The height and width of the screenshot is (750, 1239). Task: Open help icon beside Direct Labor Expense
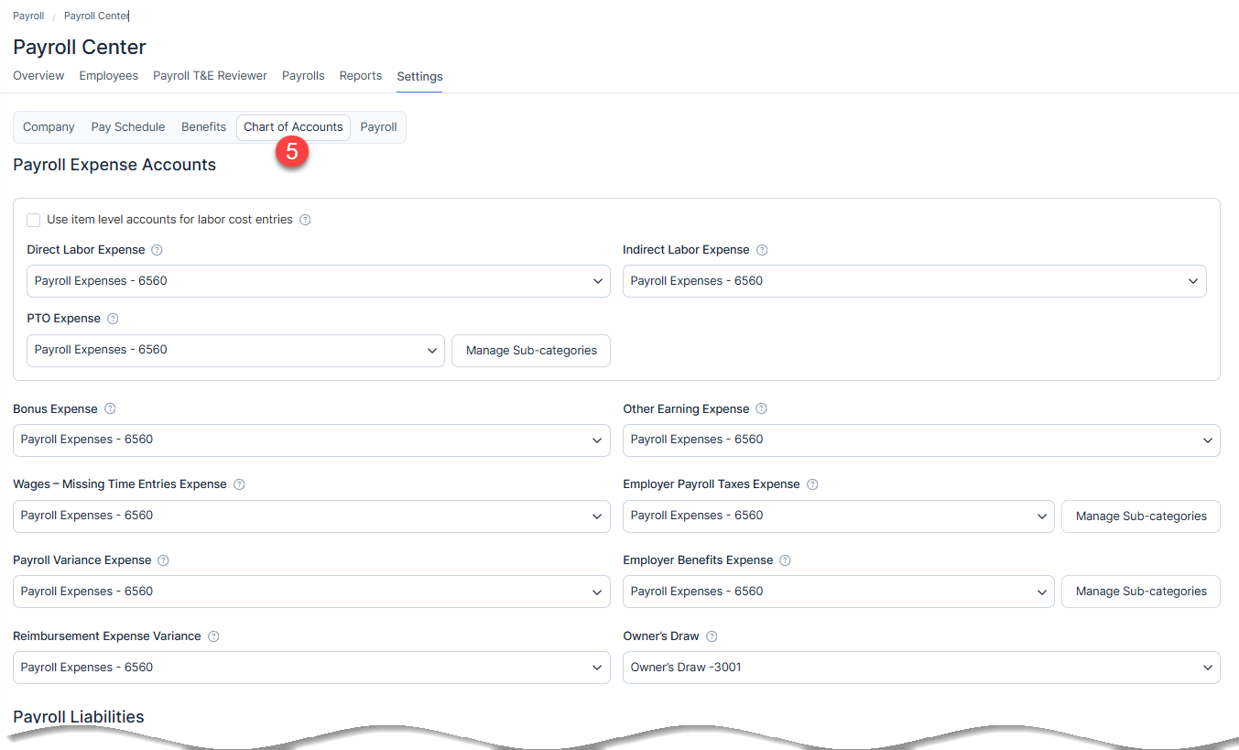point(157,250)
